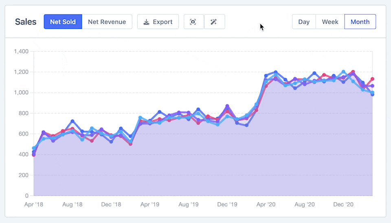The width and height of the screenshot is (391, 223).
Task: Click the Sales heading text
Action: [x=26, y=22]
